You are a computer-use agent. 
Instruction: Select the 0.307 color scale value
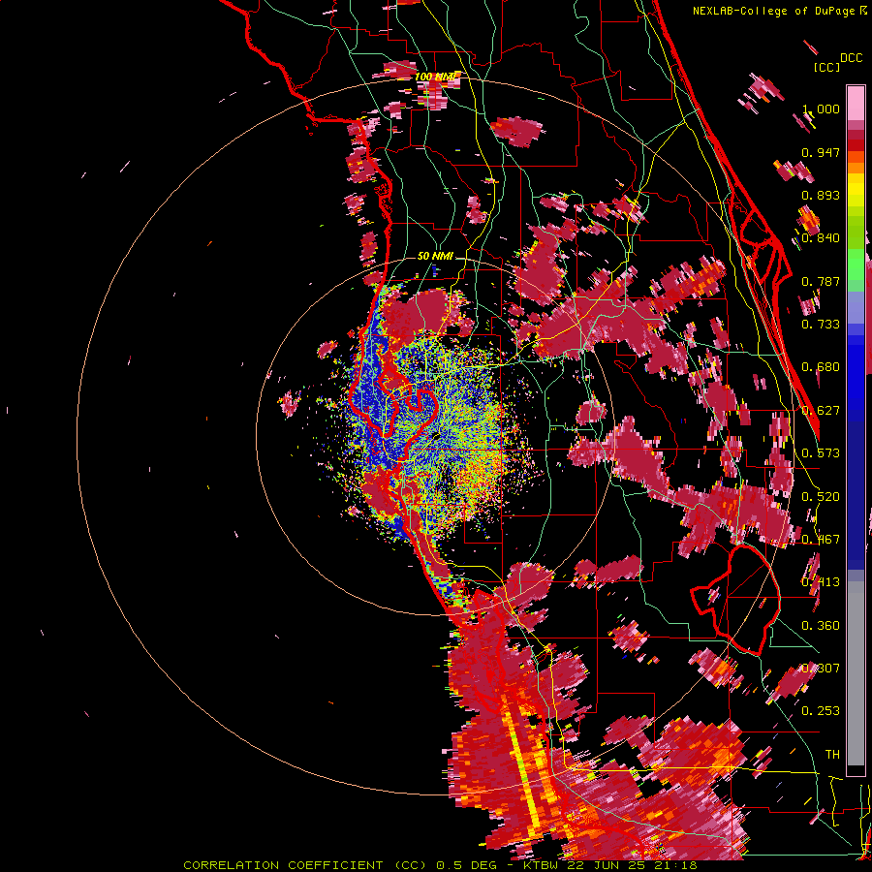[821, 669]
